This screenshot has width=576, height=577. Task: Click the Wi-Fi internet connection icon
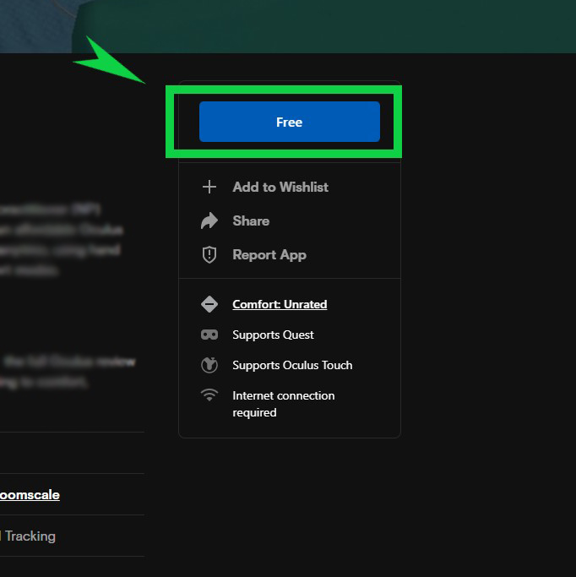pyautogui.click(x=209, y=395)
